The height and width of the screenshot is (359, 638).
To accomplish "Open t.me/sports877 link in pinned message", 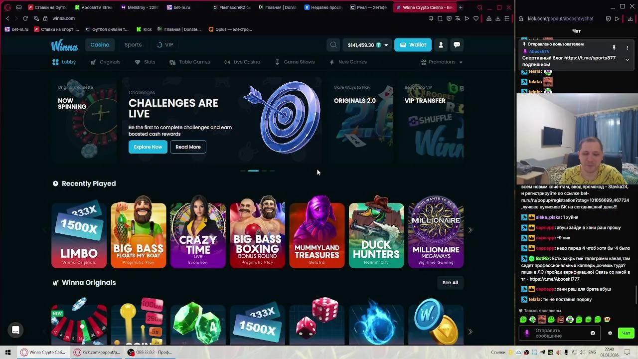I will click(x=590, y=58).
